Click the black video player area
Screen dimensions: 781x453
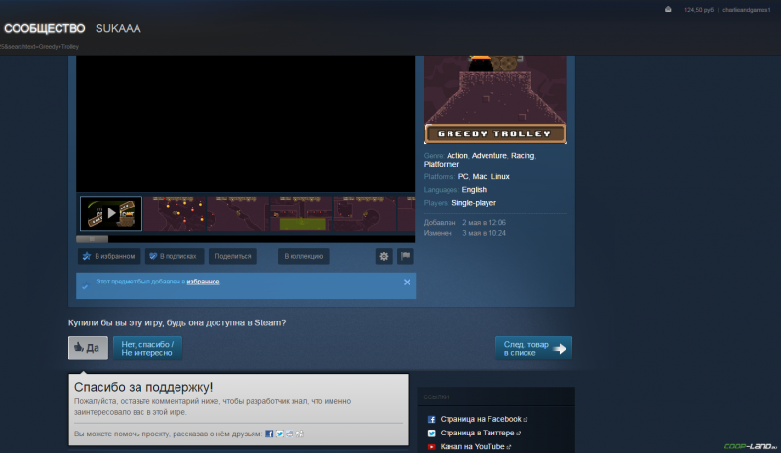pyautogui.click(x=246, y=124)
